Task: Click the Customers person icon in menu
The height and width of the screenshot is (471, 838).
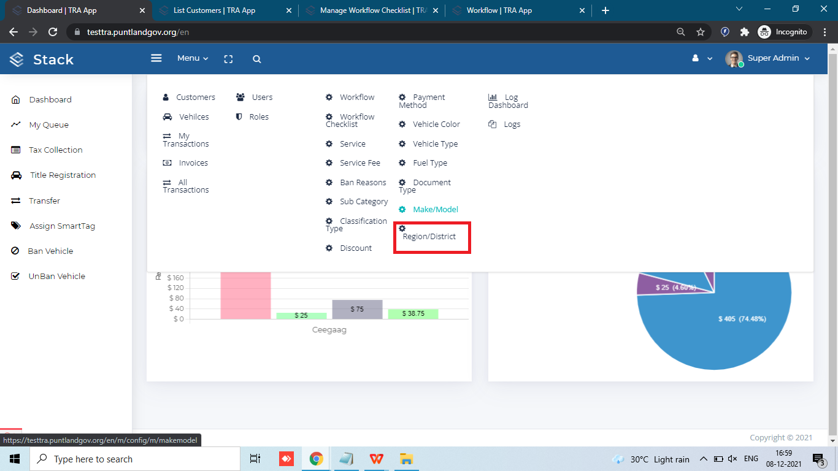Action: tap(166, 97)
